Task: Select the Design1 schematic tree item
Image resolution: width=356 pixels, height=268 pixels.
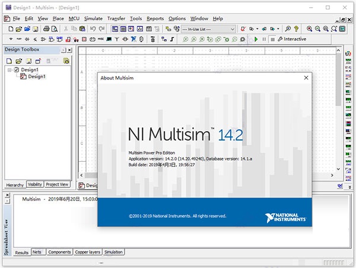Action: click(37, 76)
